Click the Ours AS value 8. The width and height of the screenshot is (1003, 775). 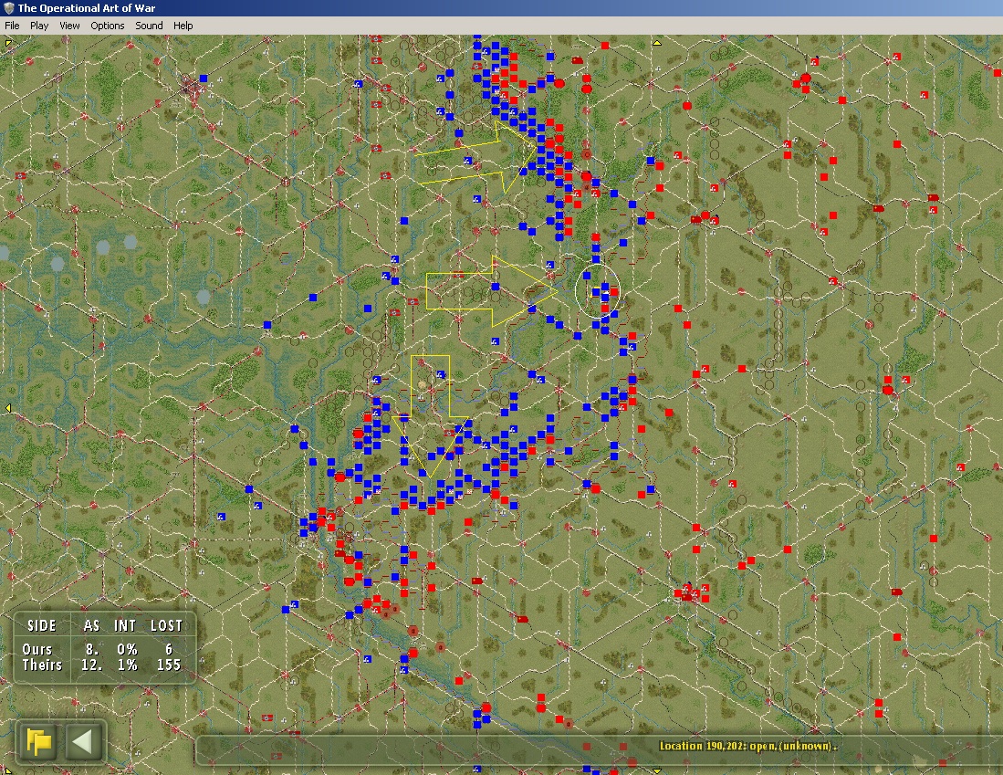pyautogui.click(x=92, y=649)
